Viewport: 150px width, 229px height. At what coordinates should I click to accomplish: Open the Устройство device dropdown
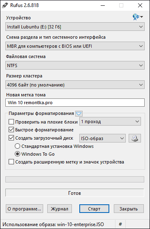pos(75,27)
